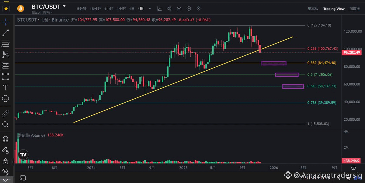Switch to the 5分钟 interval
Image resolution: width=365 pixels, height=183 pixels.
[82, 9]
